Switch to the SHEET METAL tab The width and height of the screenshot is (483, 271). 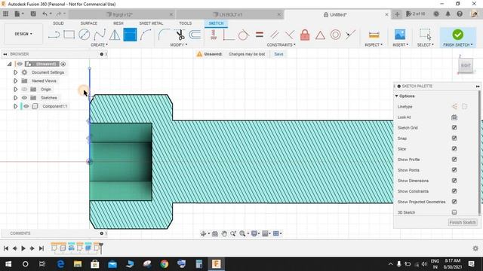(151, 23)
